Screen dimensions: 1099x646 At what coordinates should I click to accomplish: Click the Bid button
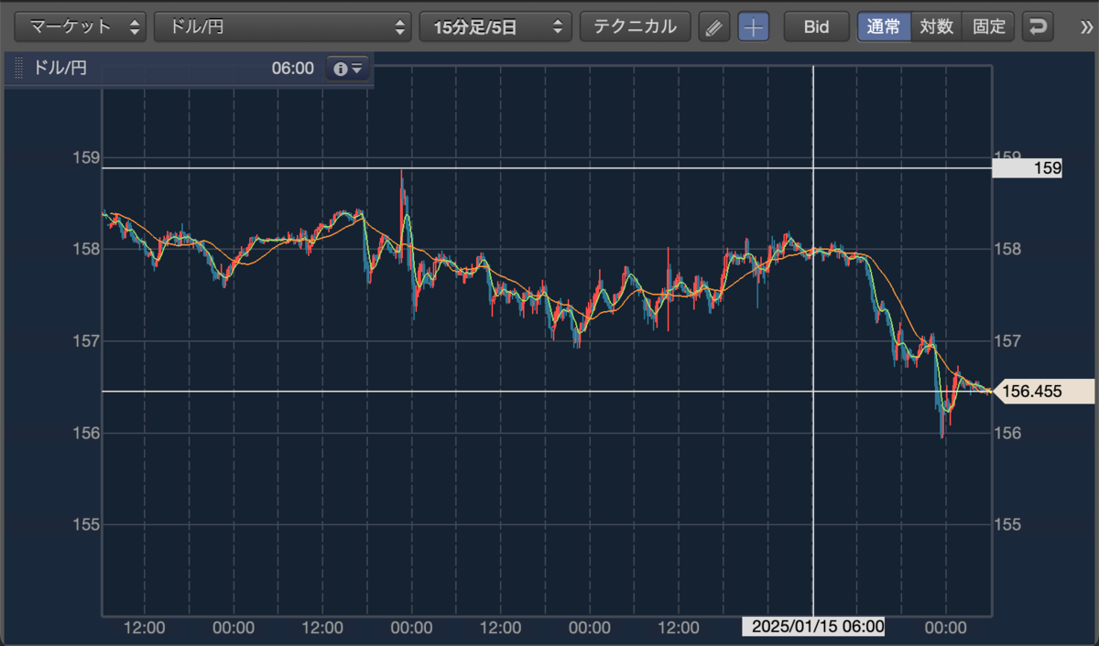(x=816, y=27)
